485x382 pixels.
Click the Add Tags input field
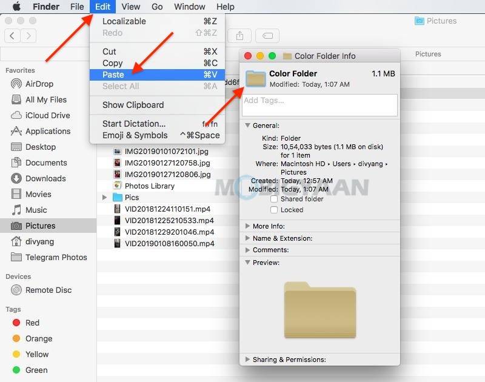319,105
